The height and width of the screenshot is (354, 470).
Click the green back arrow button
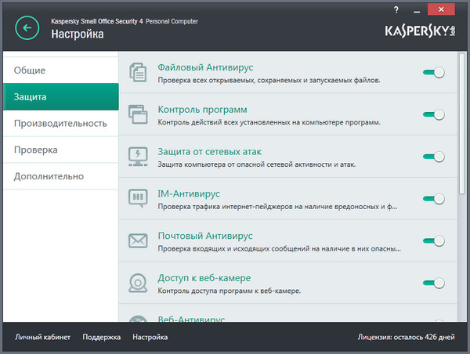click(x=28, y=28)
